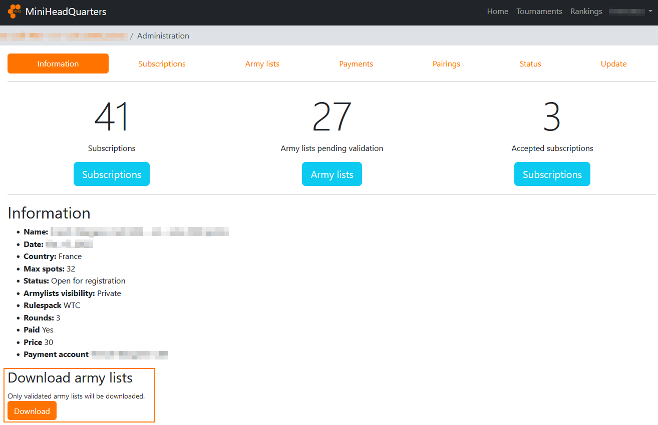Go to Home in the navbar
Image resolution: width=658 pixels, height=425 pixels.
[497, 11]
